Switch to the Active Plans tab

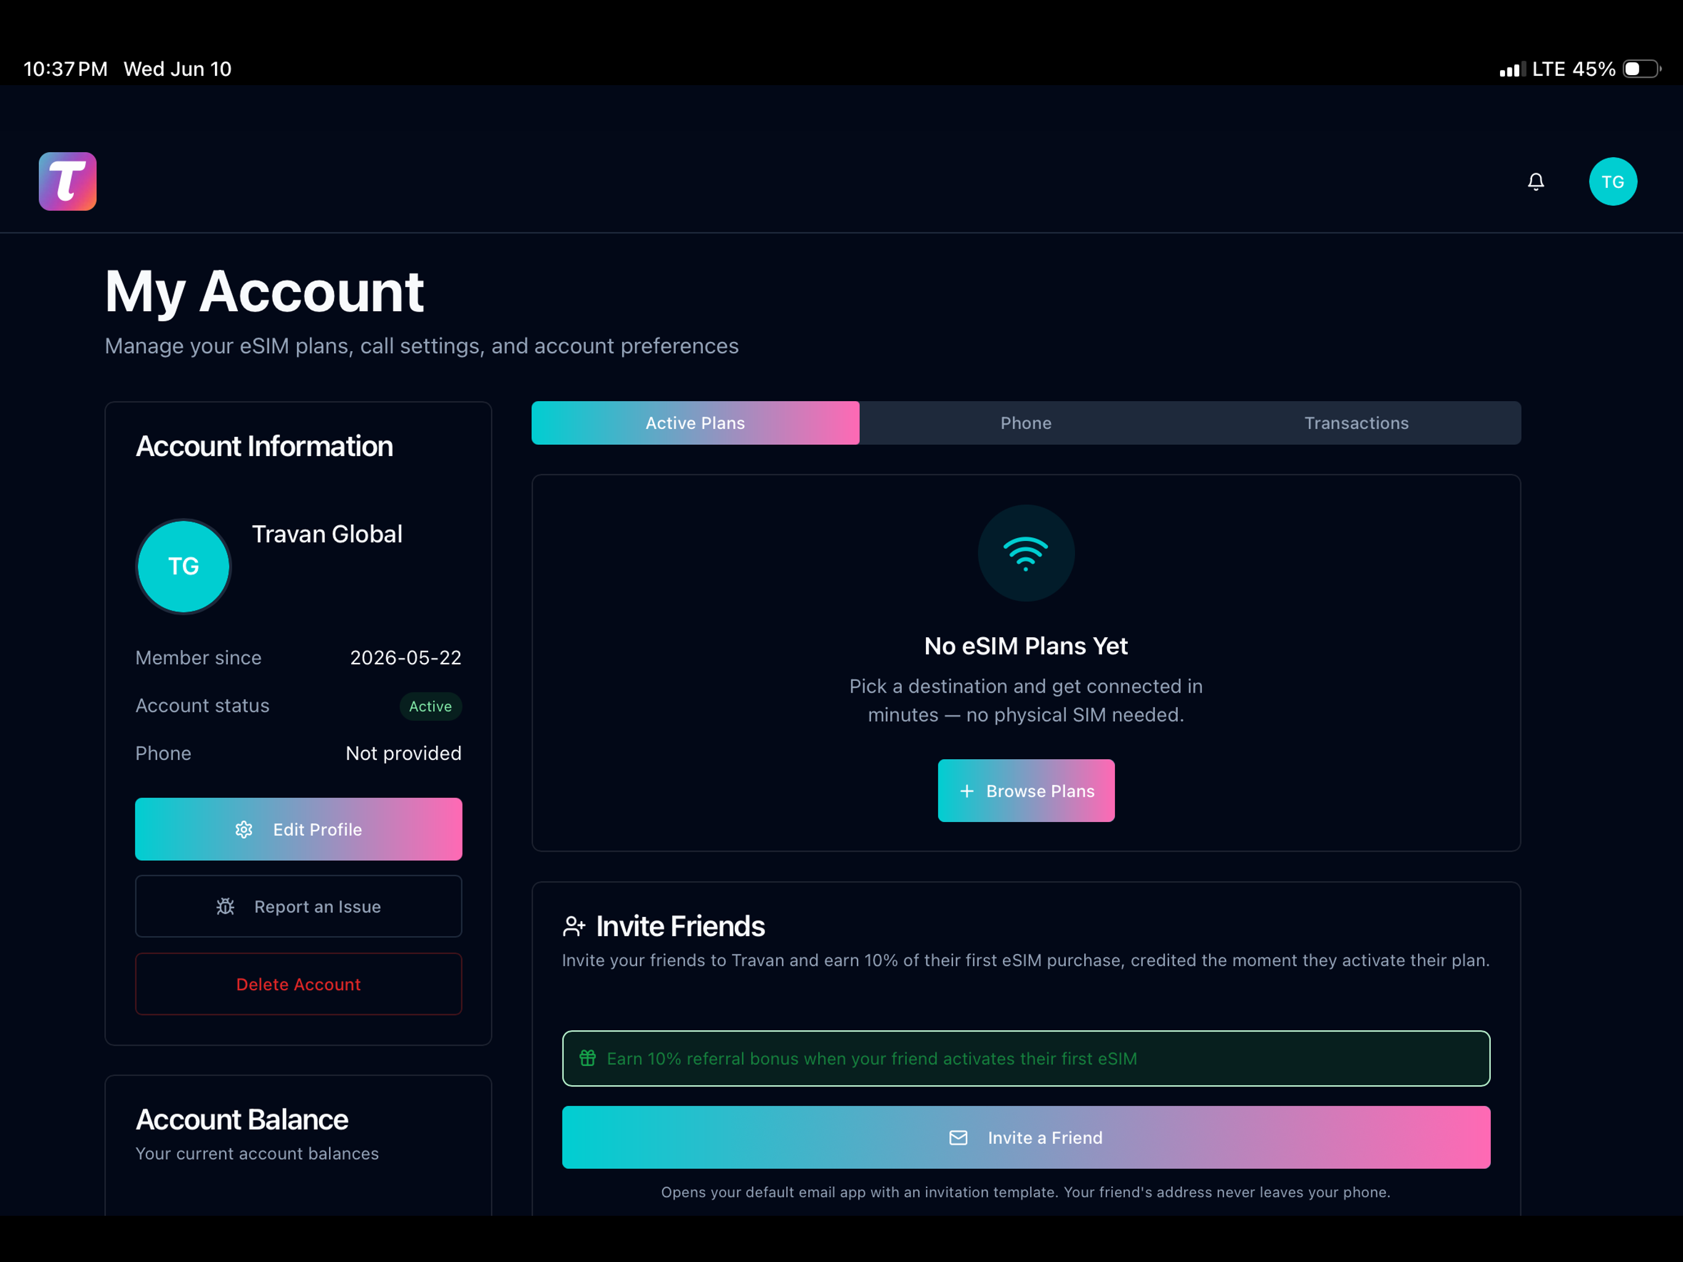click(696, 423)
